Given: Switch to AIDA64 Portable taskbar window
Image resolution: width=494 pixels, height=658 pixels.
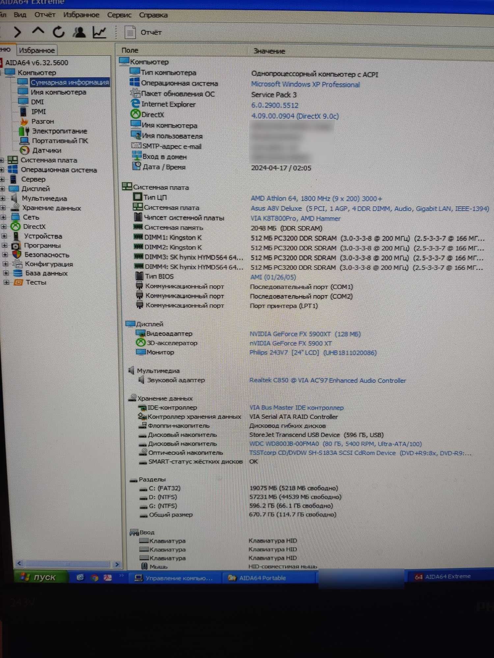Looking at the screenshot, I should point(270,578).
